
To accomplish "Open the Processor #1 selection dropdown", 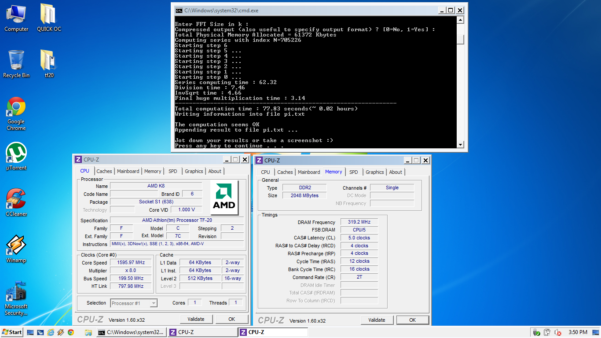I will click(134, 303).
